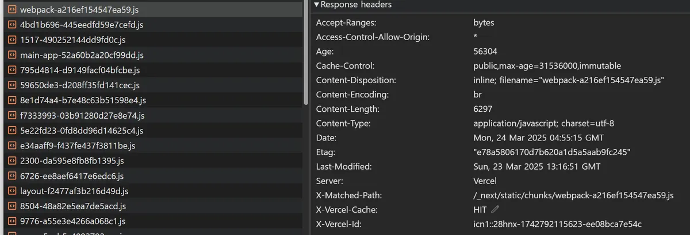Click the script icon beside f7333993-03b91280d27e8e74.js

(x=11, y=116)
